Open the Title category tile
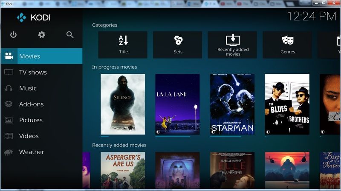The image size is (341, 191). pyautogui.click(x=123, y=45)
